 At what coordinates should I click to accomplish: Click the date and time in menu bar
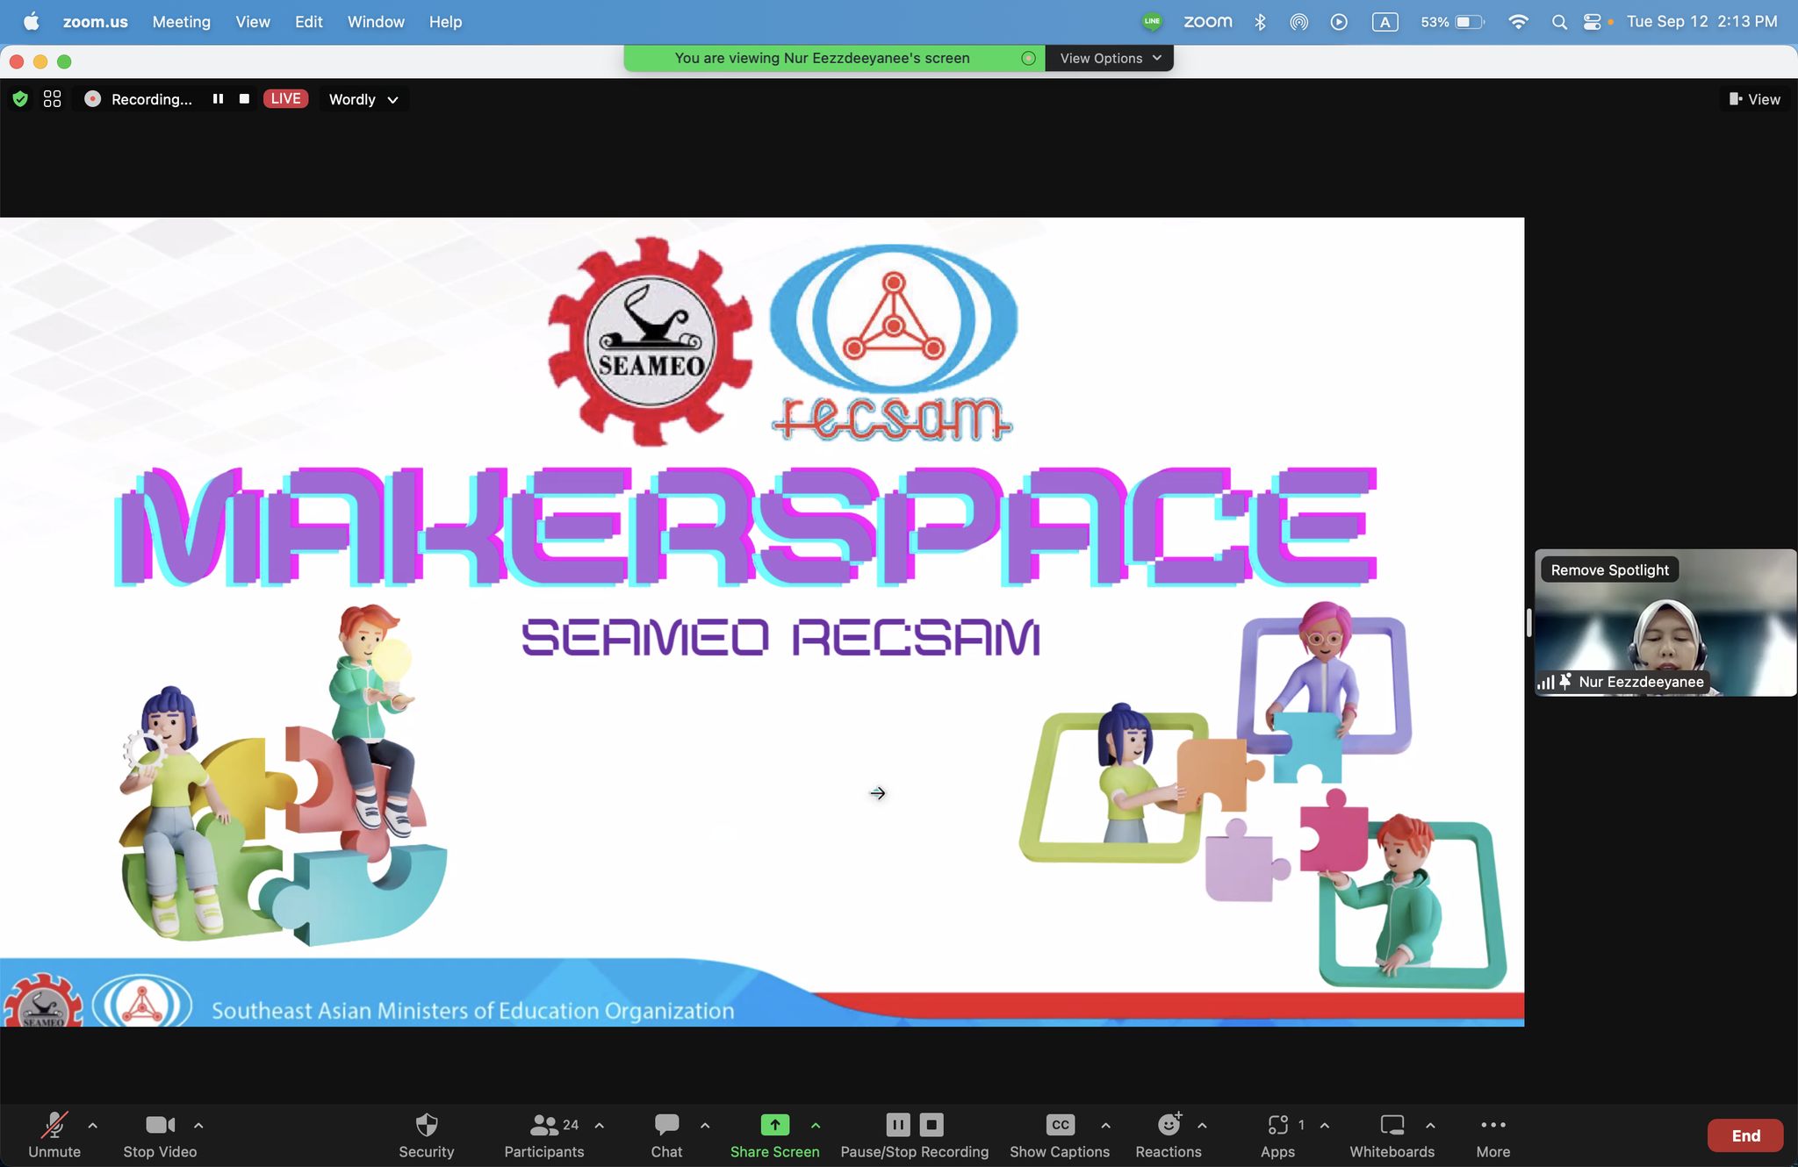1701,22
